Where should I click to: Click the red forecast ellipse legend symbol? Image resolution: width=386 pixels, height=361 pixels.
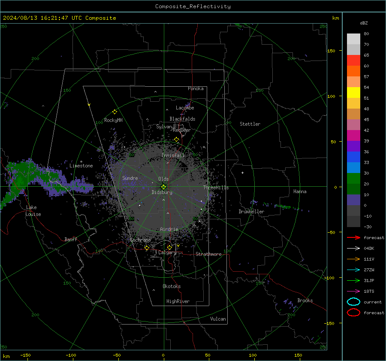point(353,312)
